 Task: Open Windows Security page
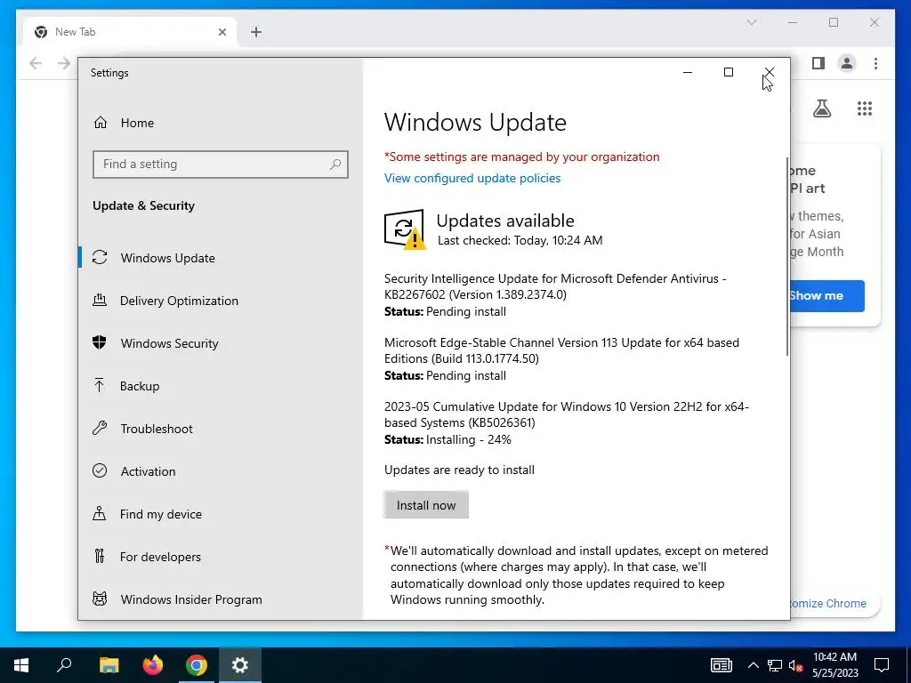tap(221, 343)
